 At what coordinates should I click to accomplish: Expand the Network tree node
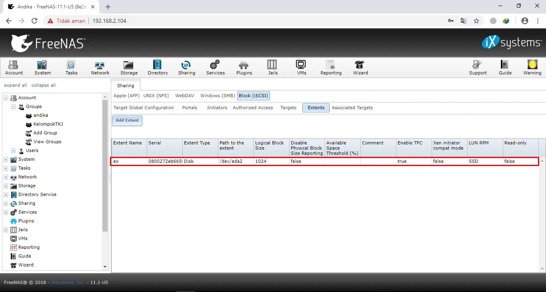pos(6,177)
